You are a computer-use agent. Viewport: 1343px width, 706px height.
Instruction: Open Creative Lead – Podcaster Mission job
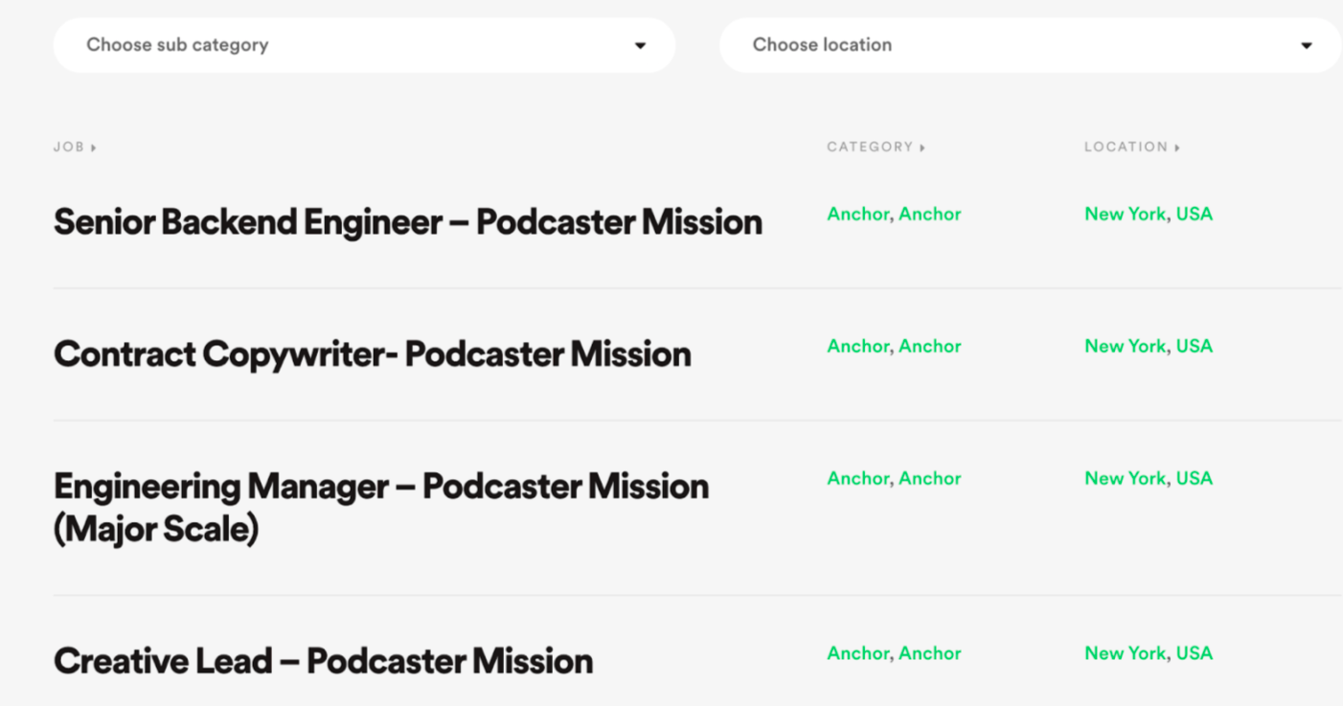tap(323, 661)
